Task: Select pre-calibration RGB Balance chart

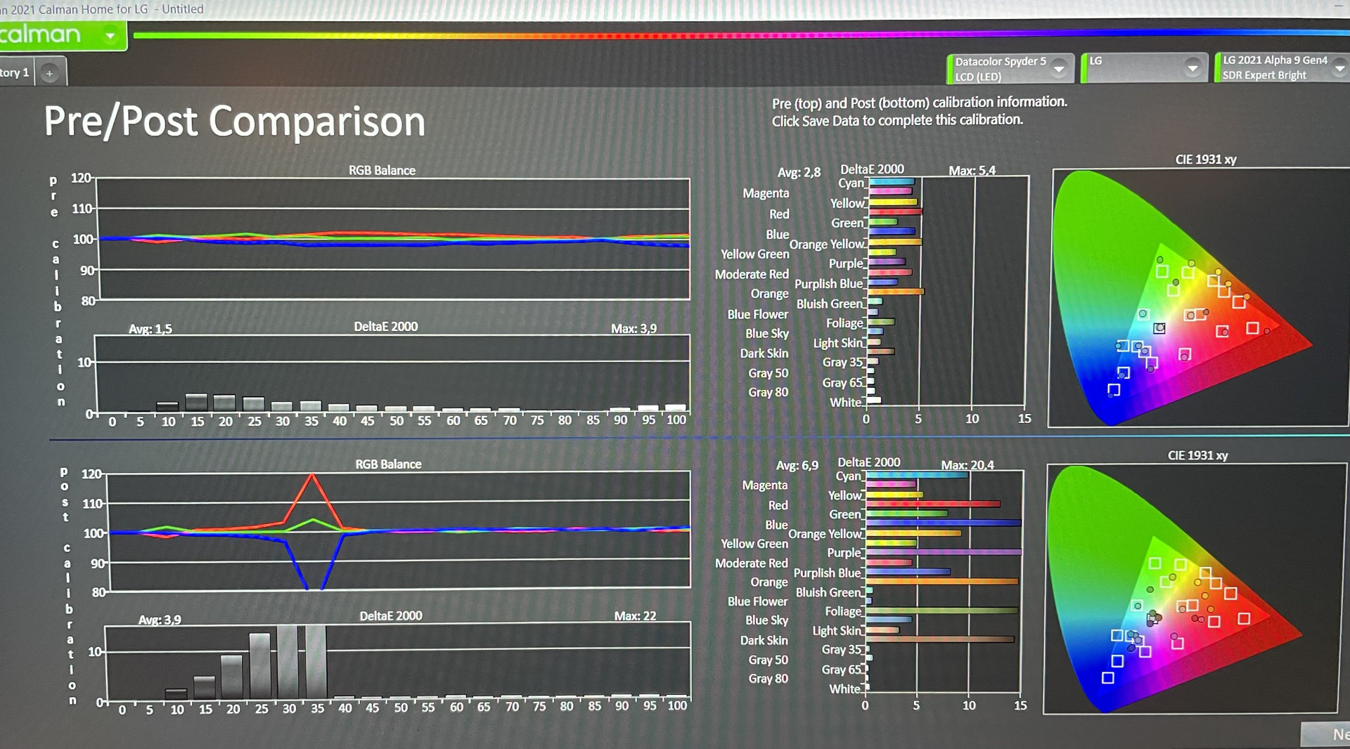Action: pyautogui.click(x=392, y=239)
